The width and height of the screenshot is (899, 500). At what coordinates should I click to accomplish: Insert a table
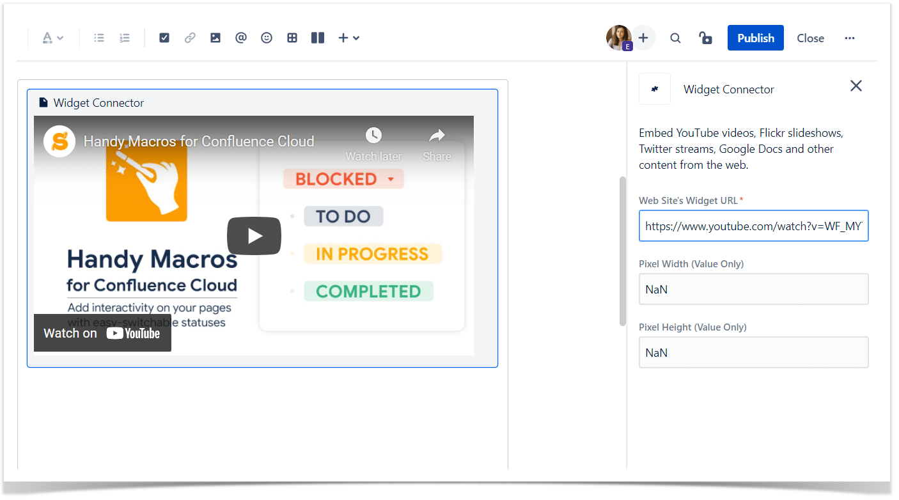tap(292, 38)
